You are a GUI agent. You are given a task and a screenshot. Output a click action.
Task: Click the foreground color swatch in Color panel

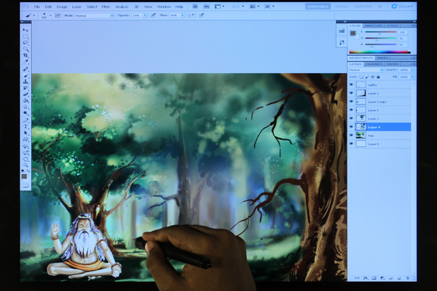[x=353, y=33]
